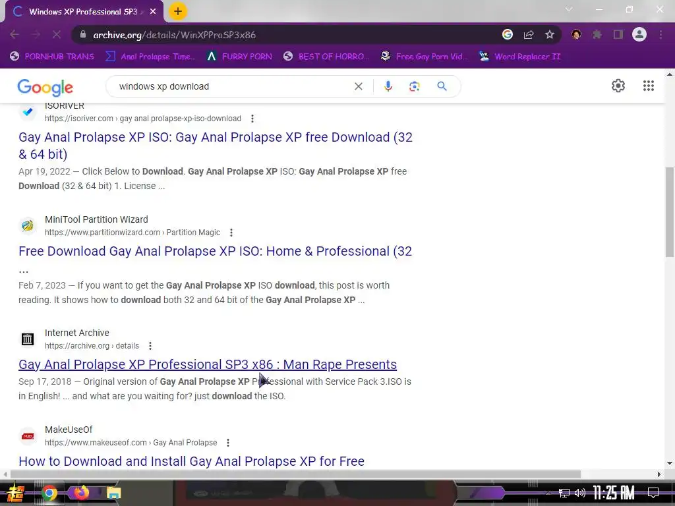Click the horizontal scrollbar thumb
Viewport: 675px width, 506px height.
click(295, 474)
